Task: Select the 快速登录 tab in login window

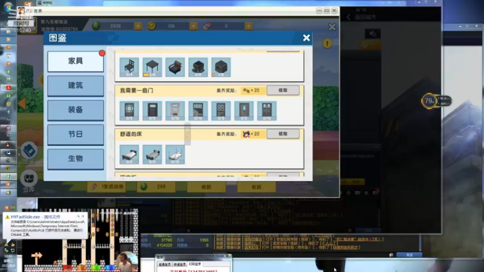Action: tap(179, 264)
